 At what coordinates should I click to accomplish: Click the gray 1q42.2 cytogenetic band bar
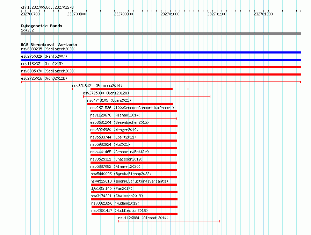[x=161, y=34]
